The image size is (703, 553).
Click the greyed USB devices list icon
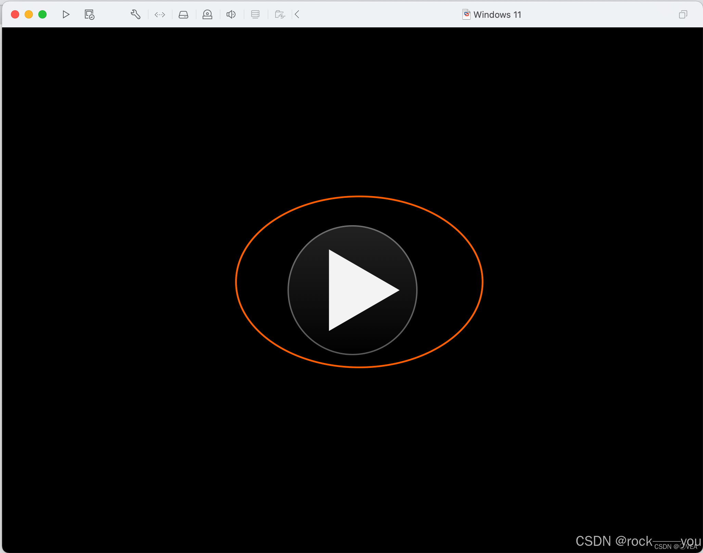pos(255,14)
